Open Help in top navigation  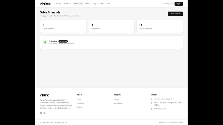coord(108,4)
